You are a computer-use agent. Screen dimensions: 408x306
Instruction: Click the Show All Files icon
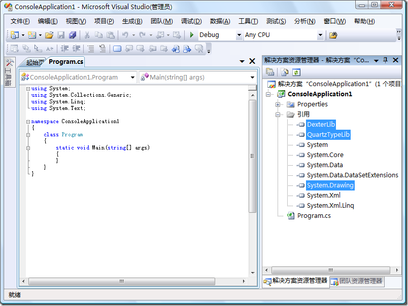(x=284, y=72)
